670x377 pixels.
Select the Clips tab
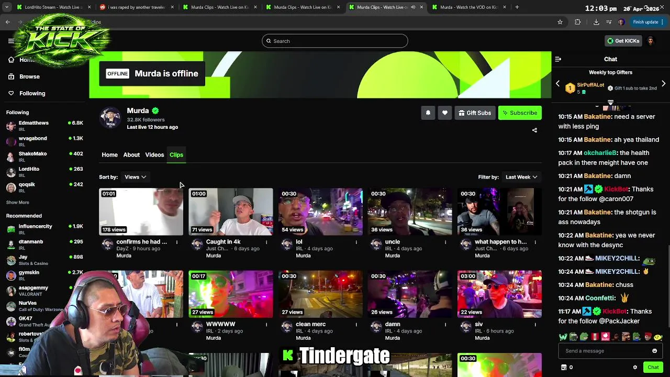(176, 155)
